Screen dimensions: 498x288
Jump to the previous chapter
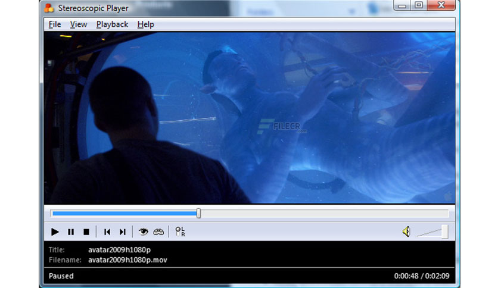pos(107,232)
